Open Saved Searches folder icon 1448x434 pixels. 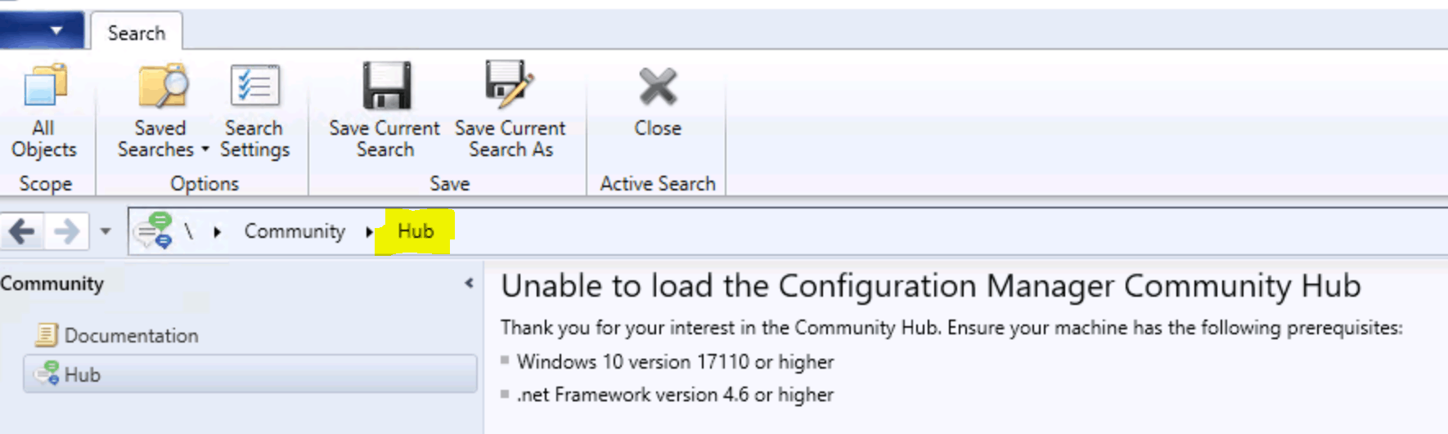[x=162, y=86]
